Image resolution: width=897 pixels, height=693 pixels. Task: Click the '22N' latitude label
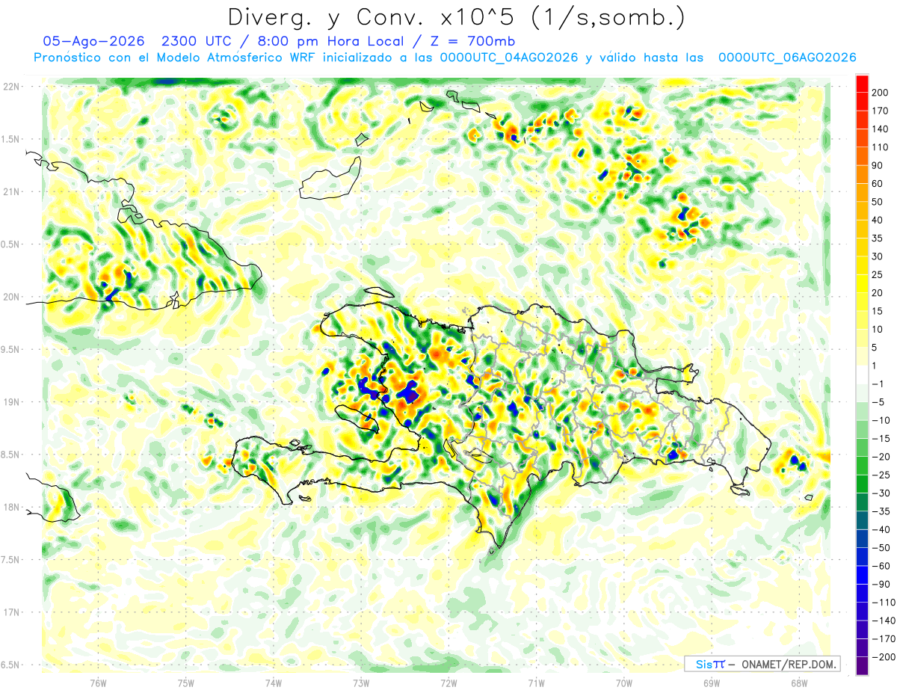pos(12,86)
